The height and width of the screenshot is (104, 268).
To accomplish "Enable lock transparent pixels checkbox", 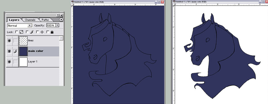I will 17,32.
